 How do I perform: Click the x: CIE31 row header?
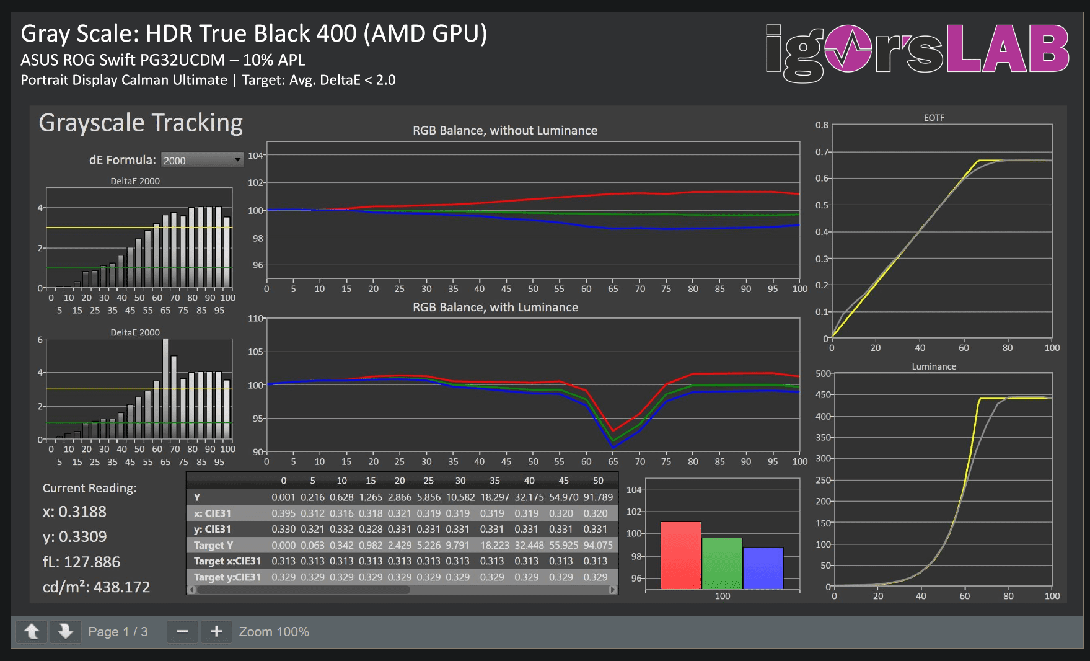[x=213, y=513]
